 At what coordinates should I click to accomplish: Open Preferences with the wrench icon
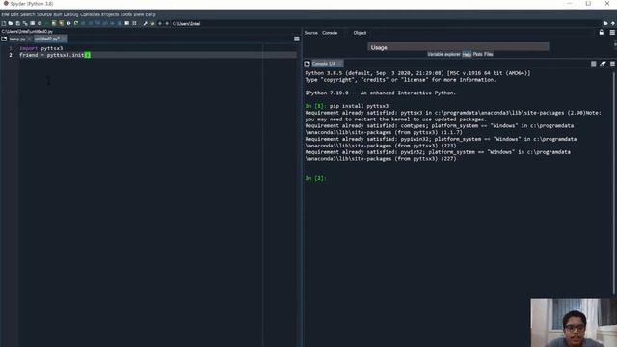coord(146,23)
